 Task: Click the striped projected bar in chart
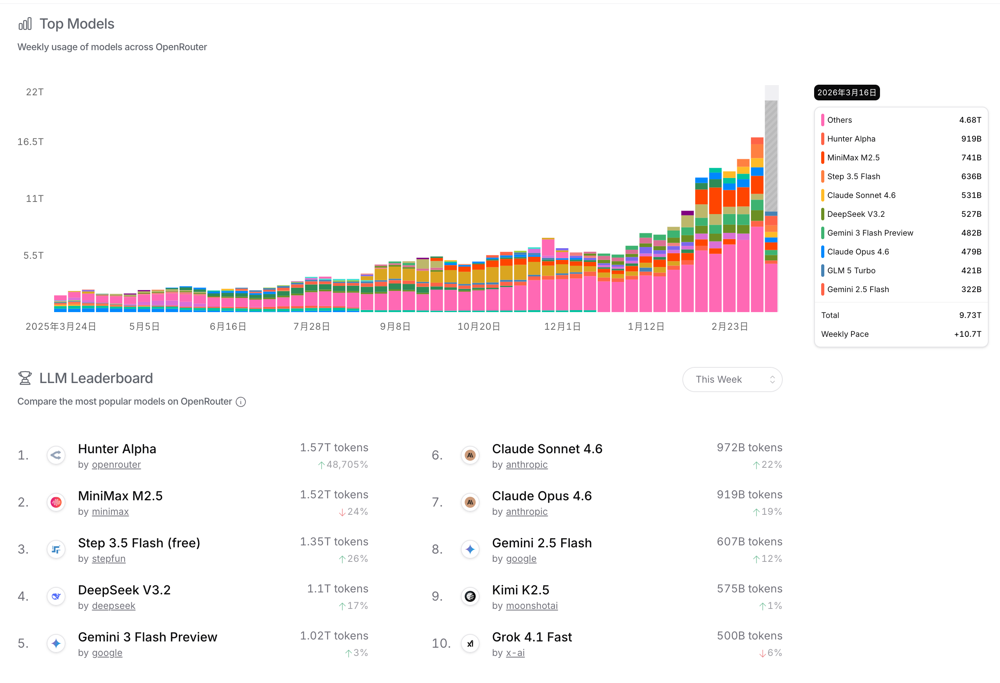[x=771, y=155]
